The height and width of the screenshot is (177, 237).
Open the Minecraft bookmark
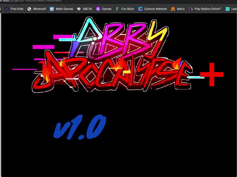[37, 9]
